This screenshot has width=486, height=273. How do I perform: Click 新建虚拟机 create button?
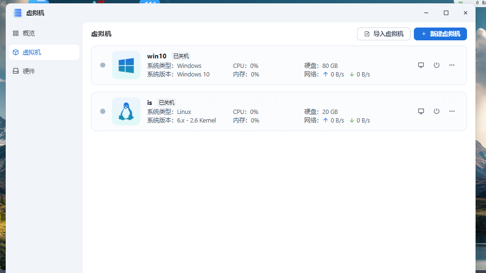(x=440, y=34)
